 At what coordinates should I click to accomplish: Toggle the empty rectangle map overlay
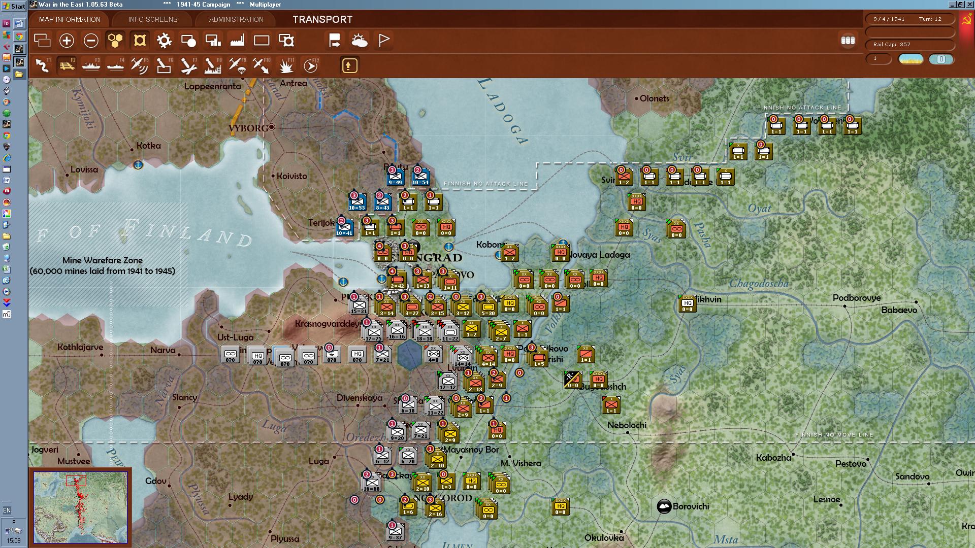(x=262, y=41)
